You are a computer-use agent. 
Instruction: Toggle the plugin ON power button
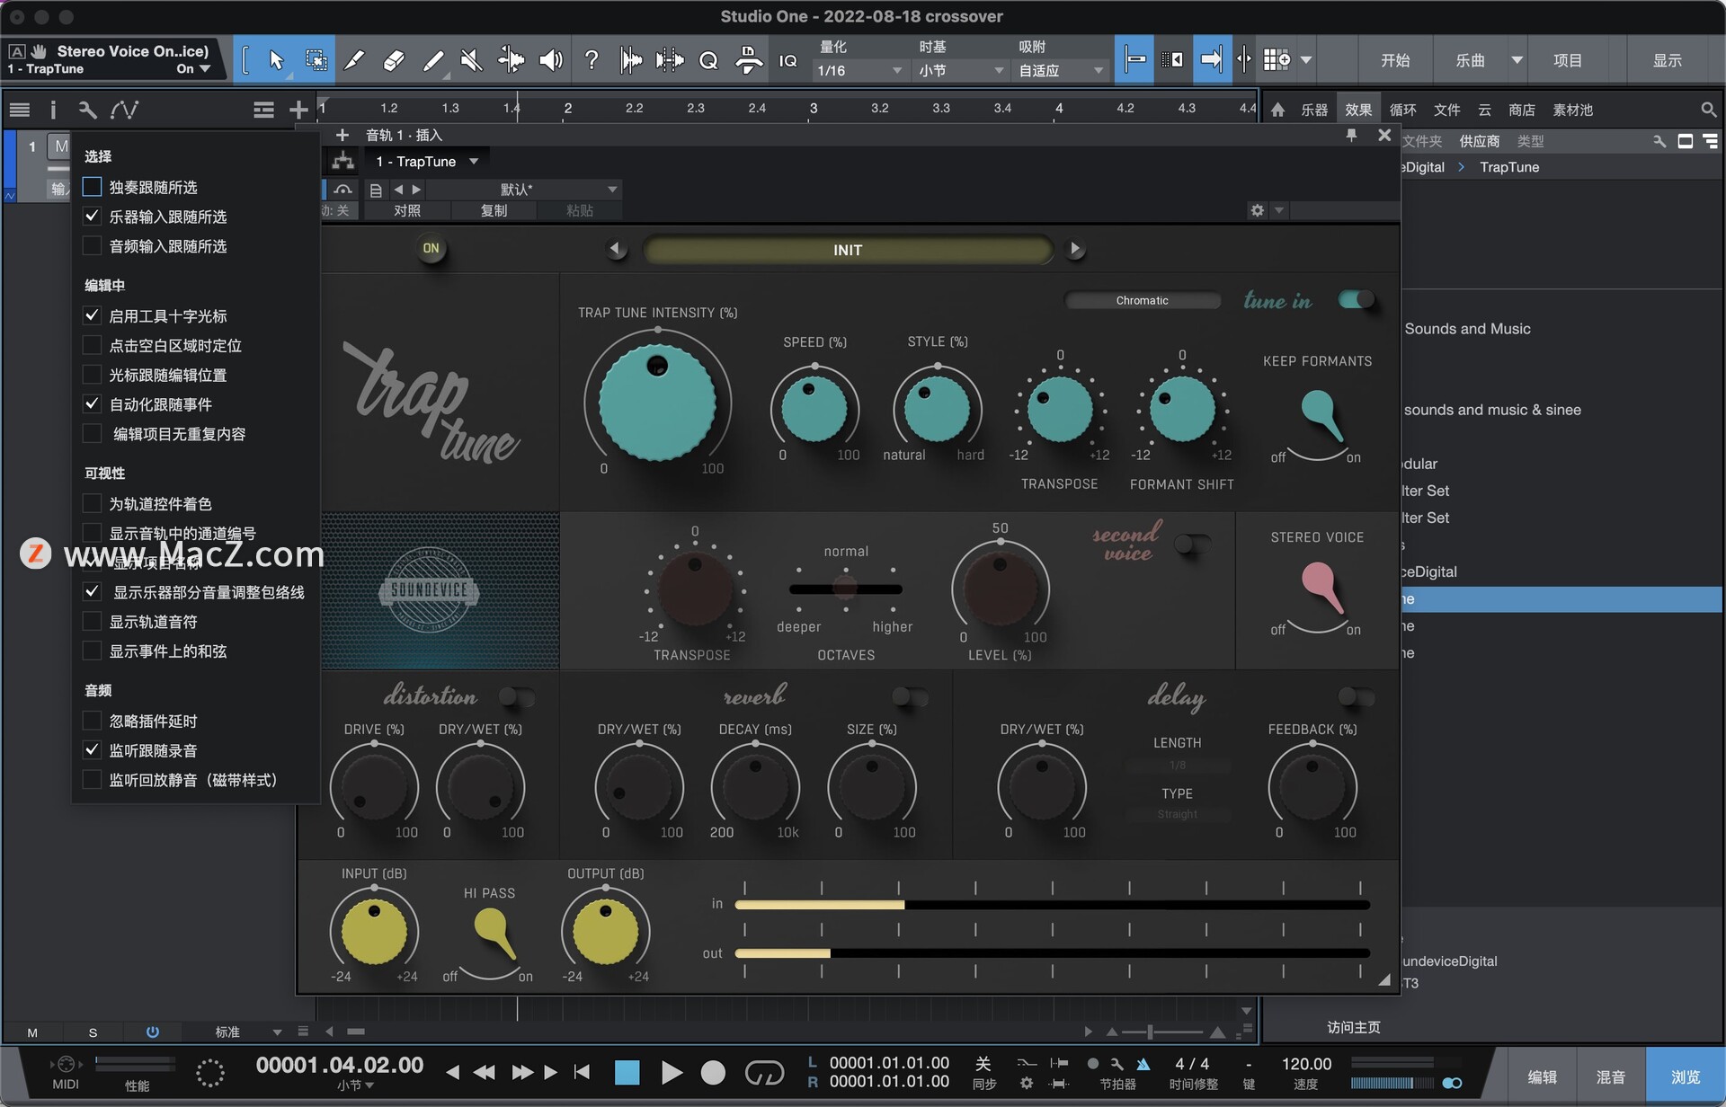431,248
